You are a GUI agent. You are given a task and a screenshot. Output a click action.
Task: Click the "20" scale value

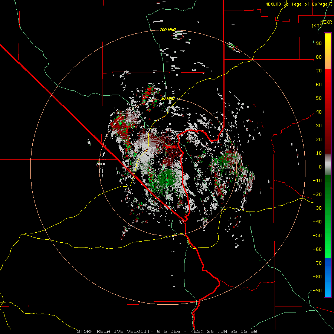(x=319, y=140)
